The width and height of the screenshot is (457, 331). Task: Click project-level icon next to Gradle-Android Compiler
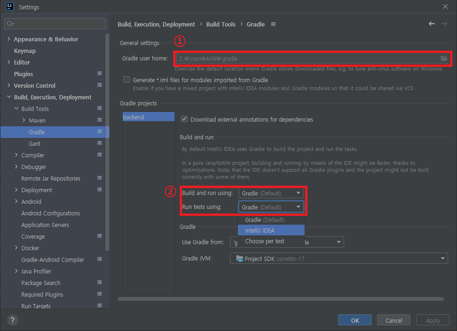99,259
